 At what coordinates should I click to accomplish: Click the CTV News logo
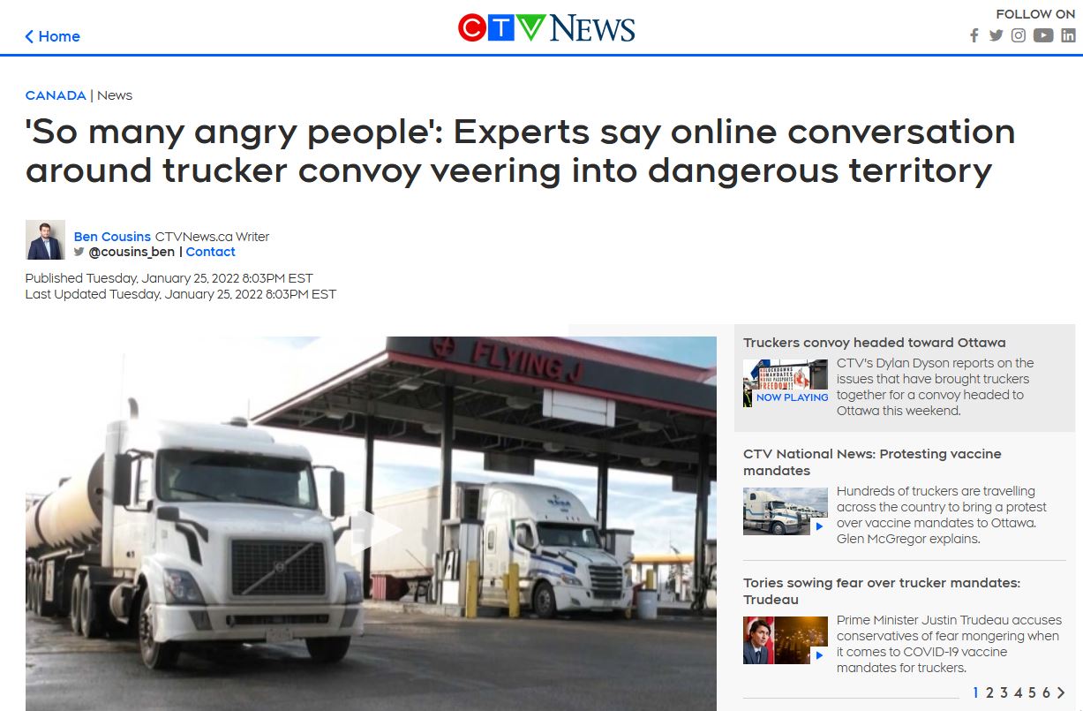(546, 28)
